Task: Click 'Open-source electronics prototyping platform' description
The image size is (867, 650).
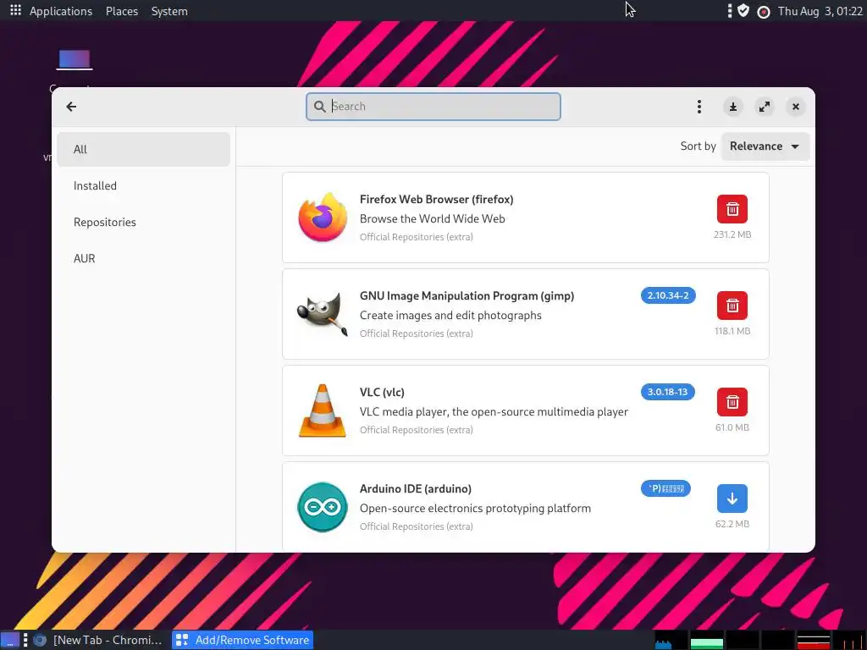Action: [x=475, y=509]
